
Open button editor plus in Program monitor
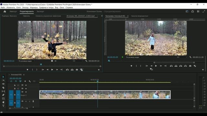203,70
